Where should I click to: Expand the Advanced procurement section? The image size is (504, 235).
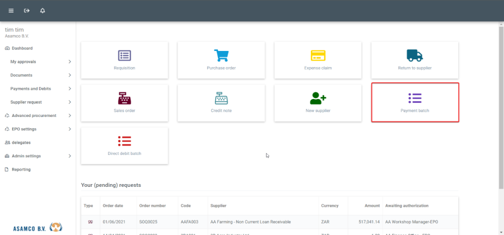[36, 115]
